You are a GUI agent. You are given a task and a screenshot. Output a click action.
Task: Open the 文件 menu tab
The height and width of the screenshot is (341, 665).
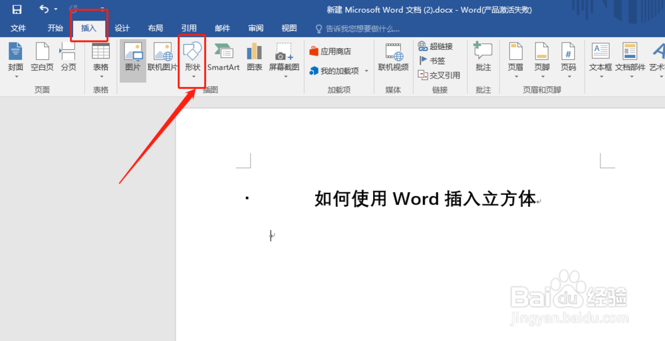[18, 29]
